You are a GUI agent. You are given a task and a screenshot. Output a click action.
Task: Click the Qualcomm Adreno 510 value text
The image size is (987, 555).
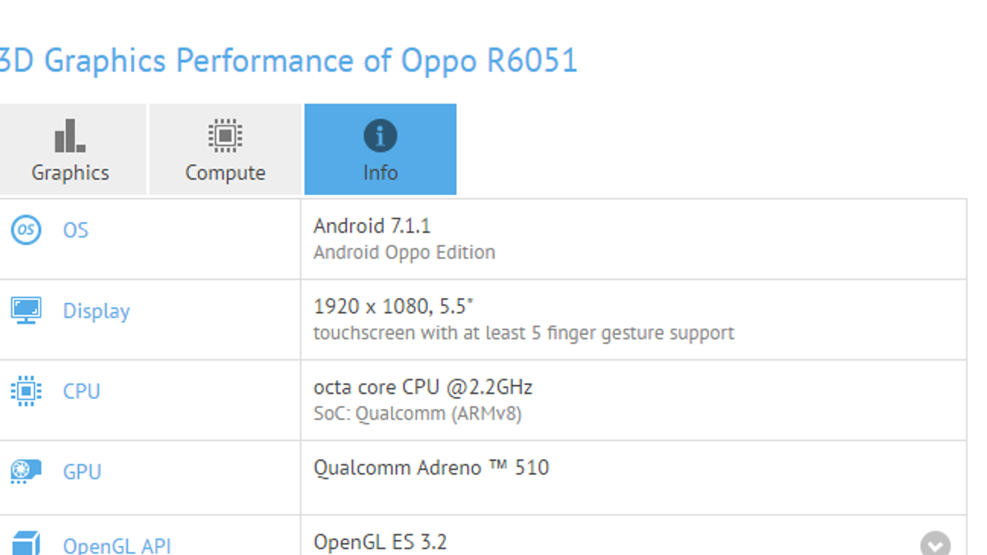coord(431,467)
